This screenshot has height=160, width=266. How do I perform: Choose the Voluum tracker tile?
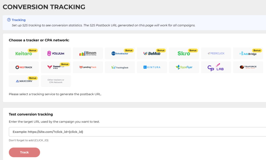point(56,54)
